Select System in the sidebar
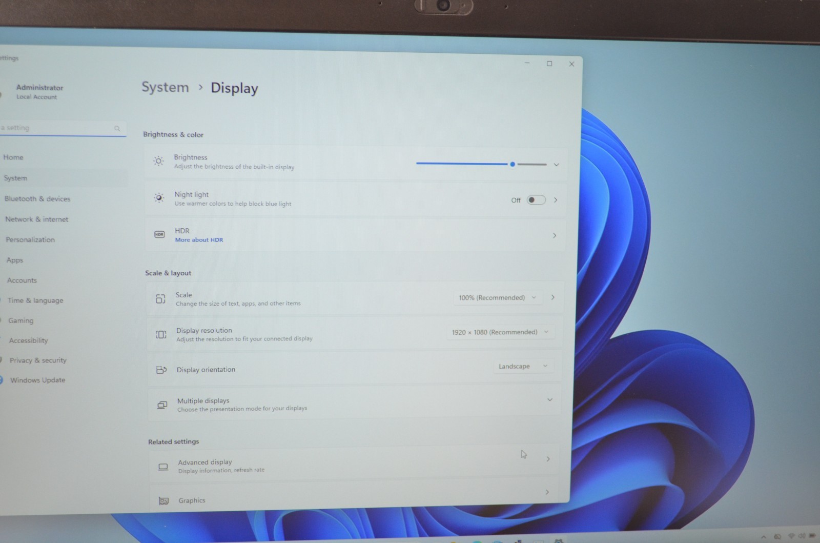Viewport: 820px width, 543px height. tap(15, 178)
